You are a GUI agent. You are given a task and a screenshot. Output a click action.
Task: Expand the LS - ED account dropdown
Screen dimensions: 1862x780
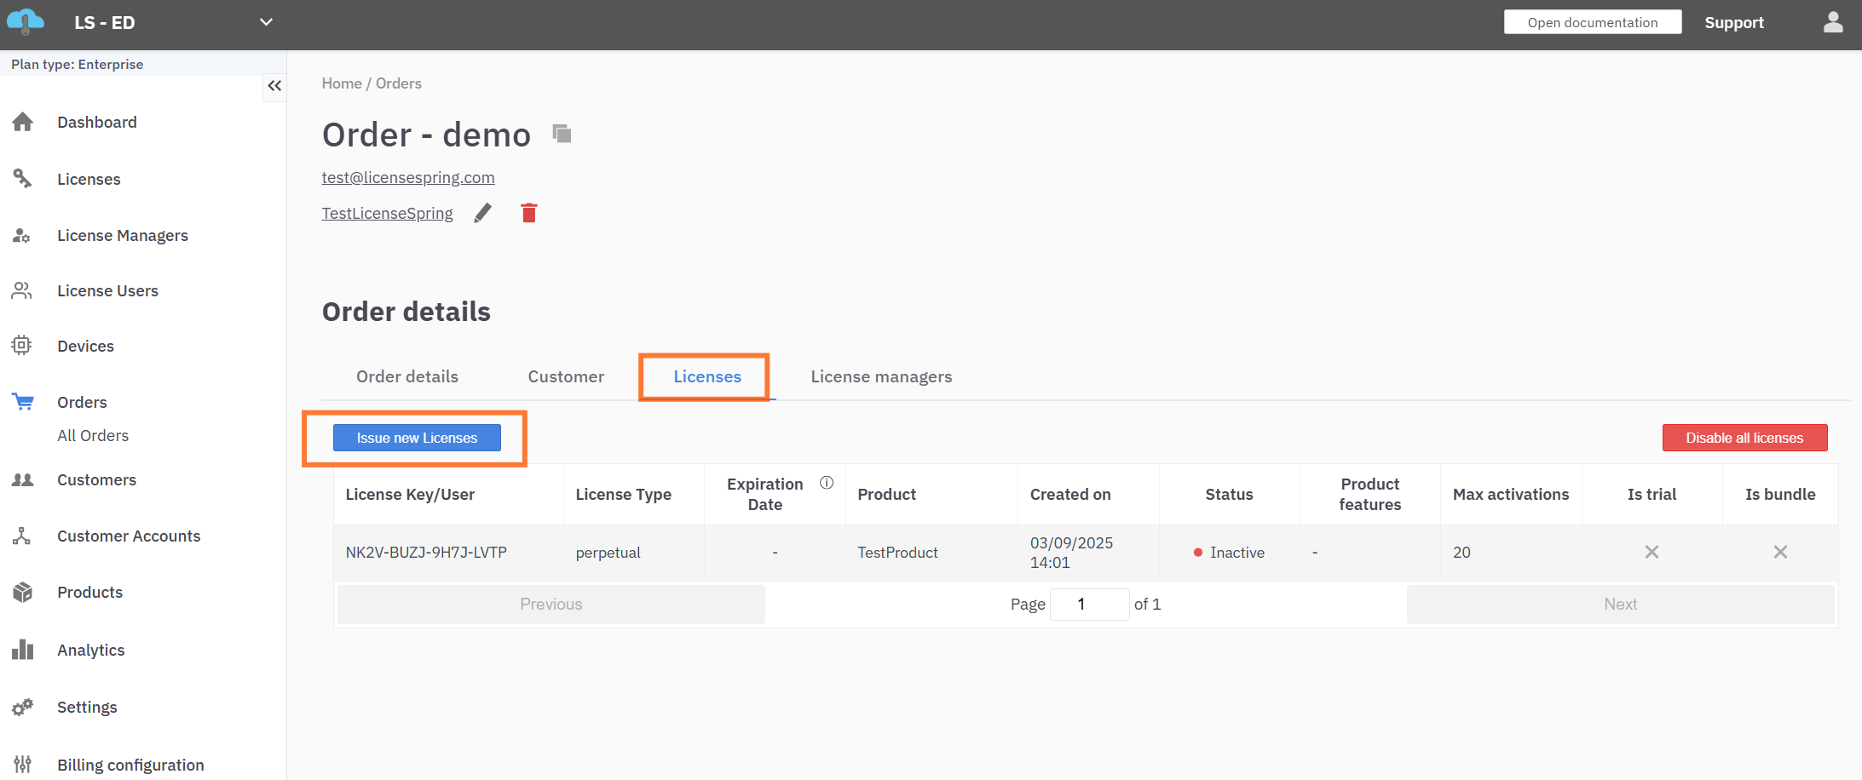(x=266, y=23)
